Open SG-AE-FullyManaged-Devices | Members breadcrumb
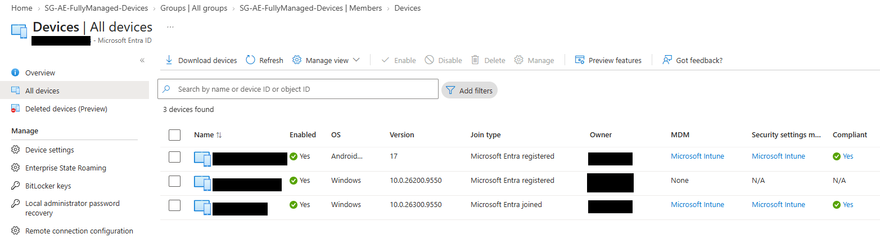This screenshot has width=880, height=247. tap(310, 8)
